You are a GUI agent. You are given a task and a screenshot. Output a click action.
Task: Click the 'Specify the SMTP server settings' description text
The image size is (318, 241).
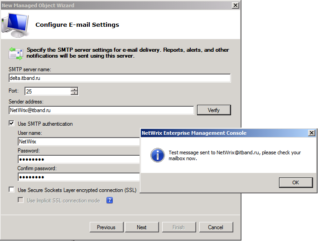click(x=128, y=53)
